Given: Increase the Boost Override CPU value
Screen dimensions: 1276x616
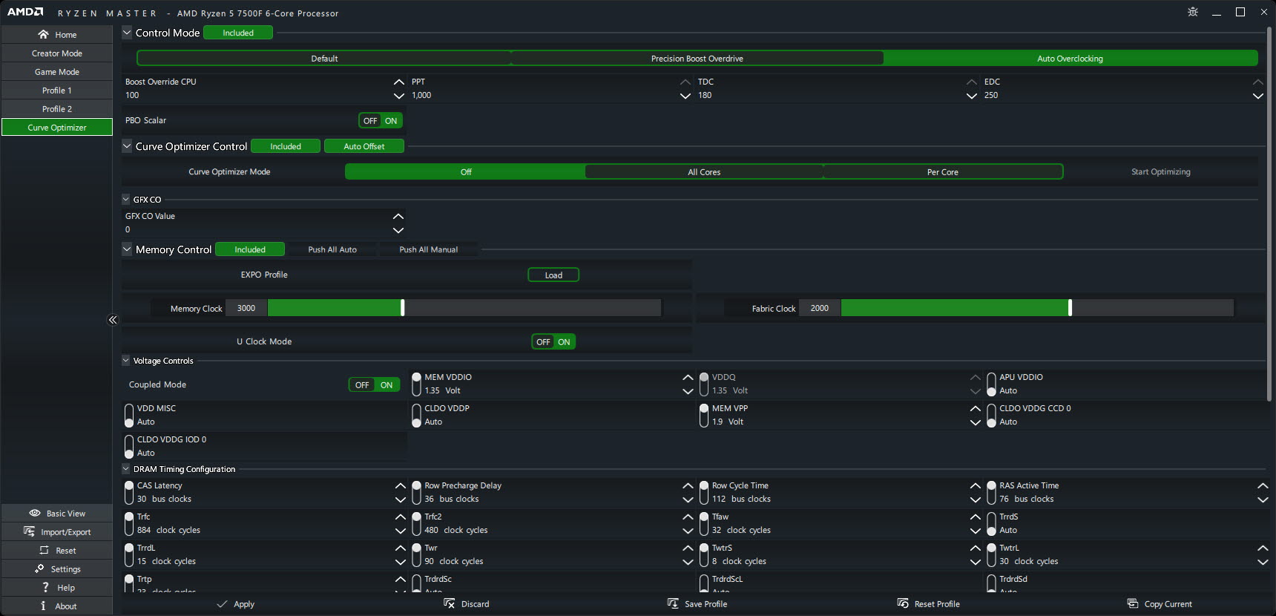Looking at the screenshot, I should coord(398,82).
